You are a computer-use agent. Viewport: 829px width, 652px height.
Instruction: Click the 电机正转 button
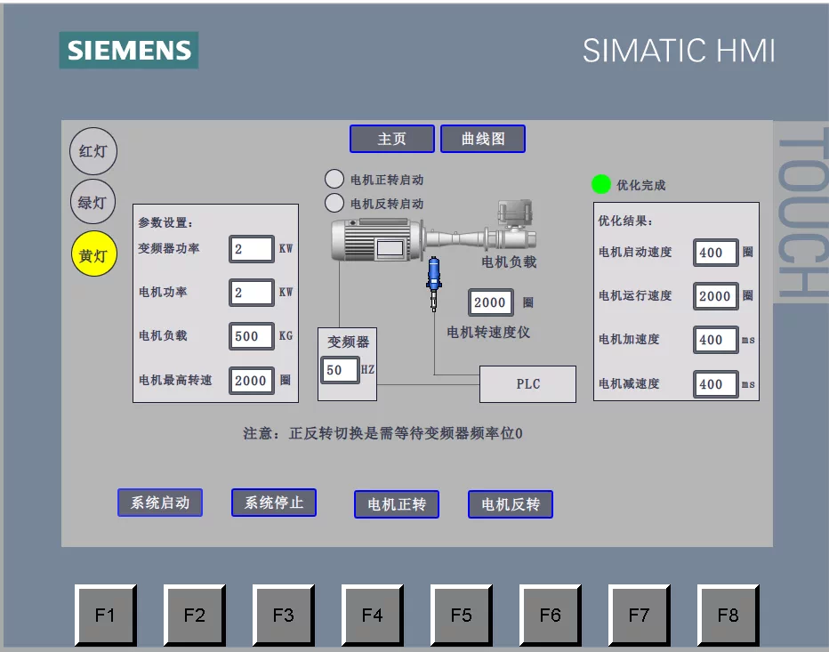pos(396,503)
